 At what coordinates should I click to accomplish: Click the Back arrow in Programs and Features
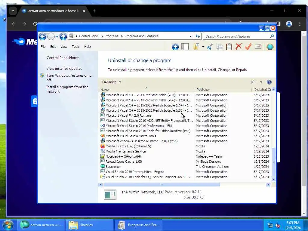[x=42, y=36]
